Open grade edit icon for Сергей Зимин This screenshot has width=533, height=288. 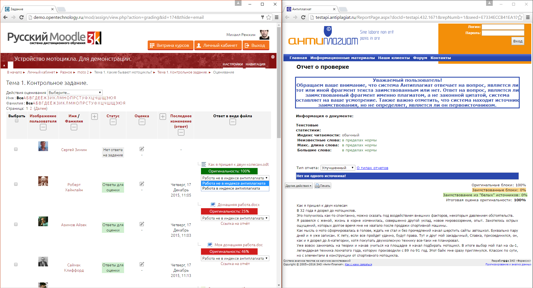click(x=142, y=149)
